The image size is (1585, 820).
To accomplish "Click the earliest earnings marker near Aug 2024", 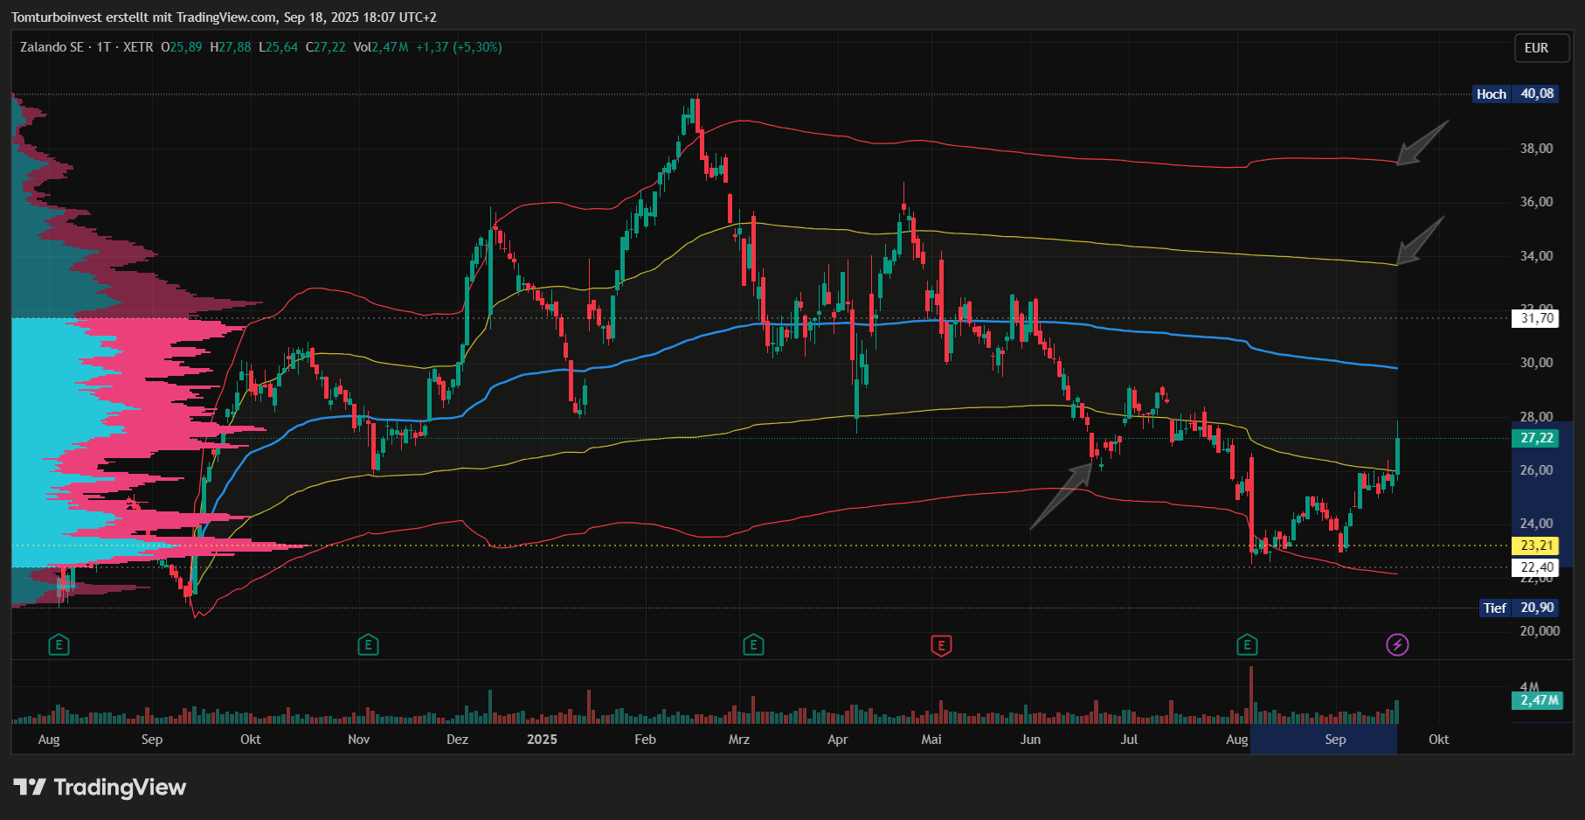I will pos(59,646).
